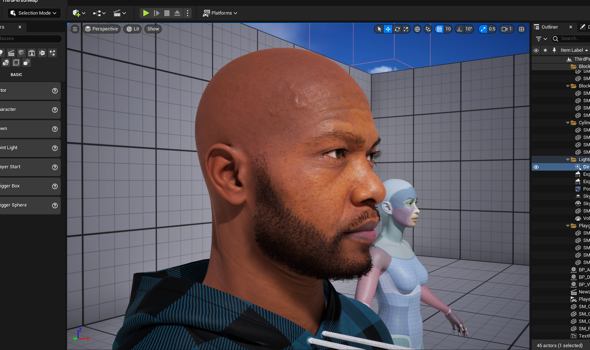Enable surface snapping in viewport toolbar
Screen dimensions: 590x350
point(428,29)
